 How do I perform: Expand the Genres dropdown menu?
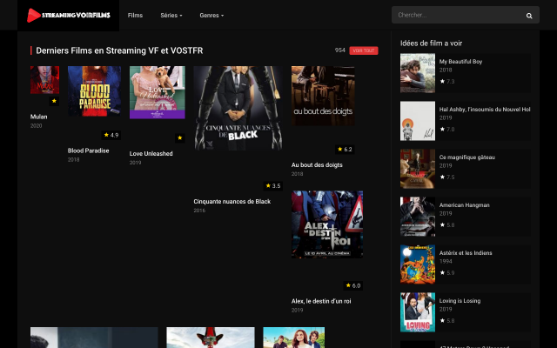coord(211,16)
